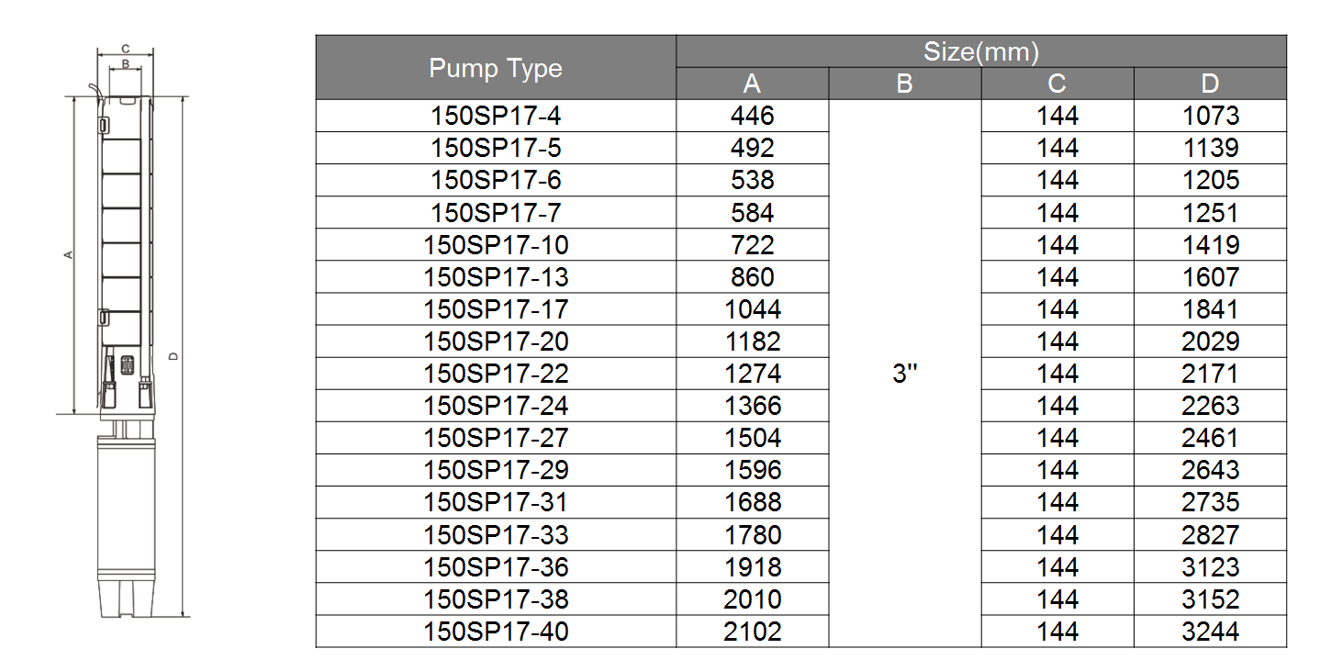
Task: Select the 150SP17-22 pump type cell
Action: pyautogui.click(x=496, y=374)
